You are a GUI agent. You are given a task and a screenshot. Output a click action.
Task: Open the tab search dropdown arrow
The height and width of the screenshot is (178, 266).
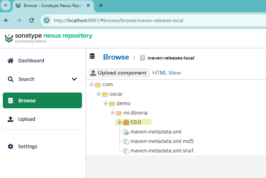6,5
